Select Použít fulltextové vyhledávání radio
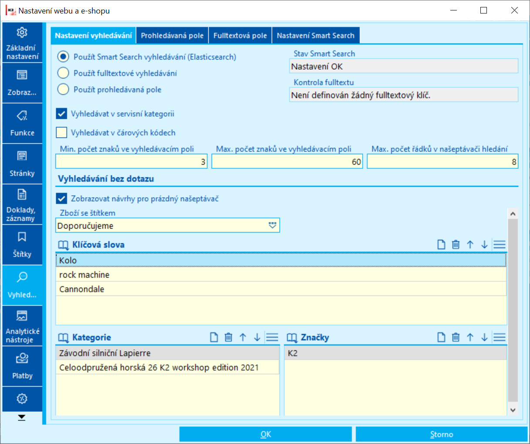 point(64,73)
